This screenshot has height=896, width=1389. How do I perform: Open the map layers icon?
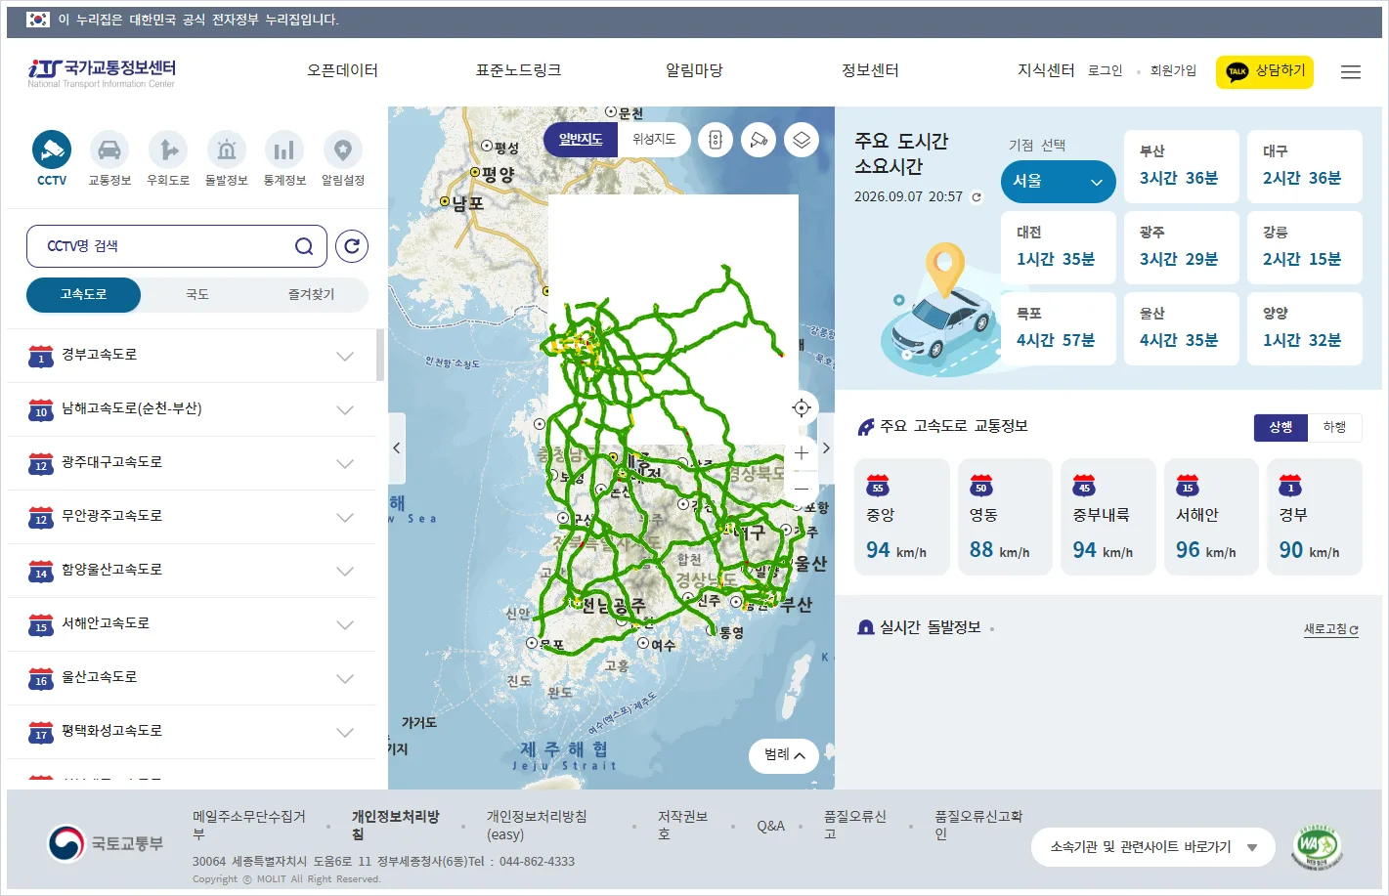802,140
